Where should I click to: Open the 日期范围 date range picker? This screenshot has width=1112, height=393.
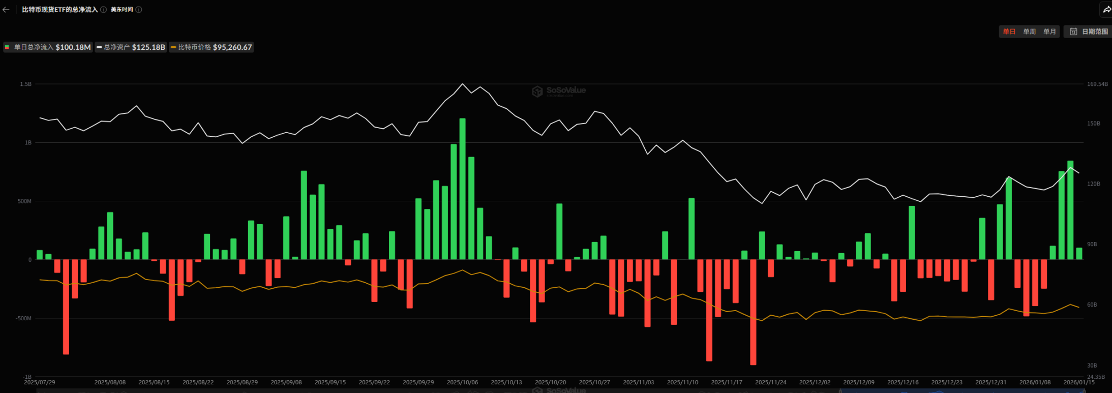(1089, 32)
